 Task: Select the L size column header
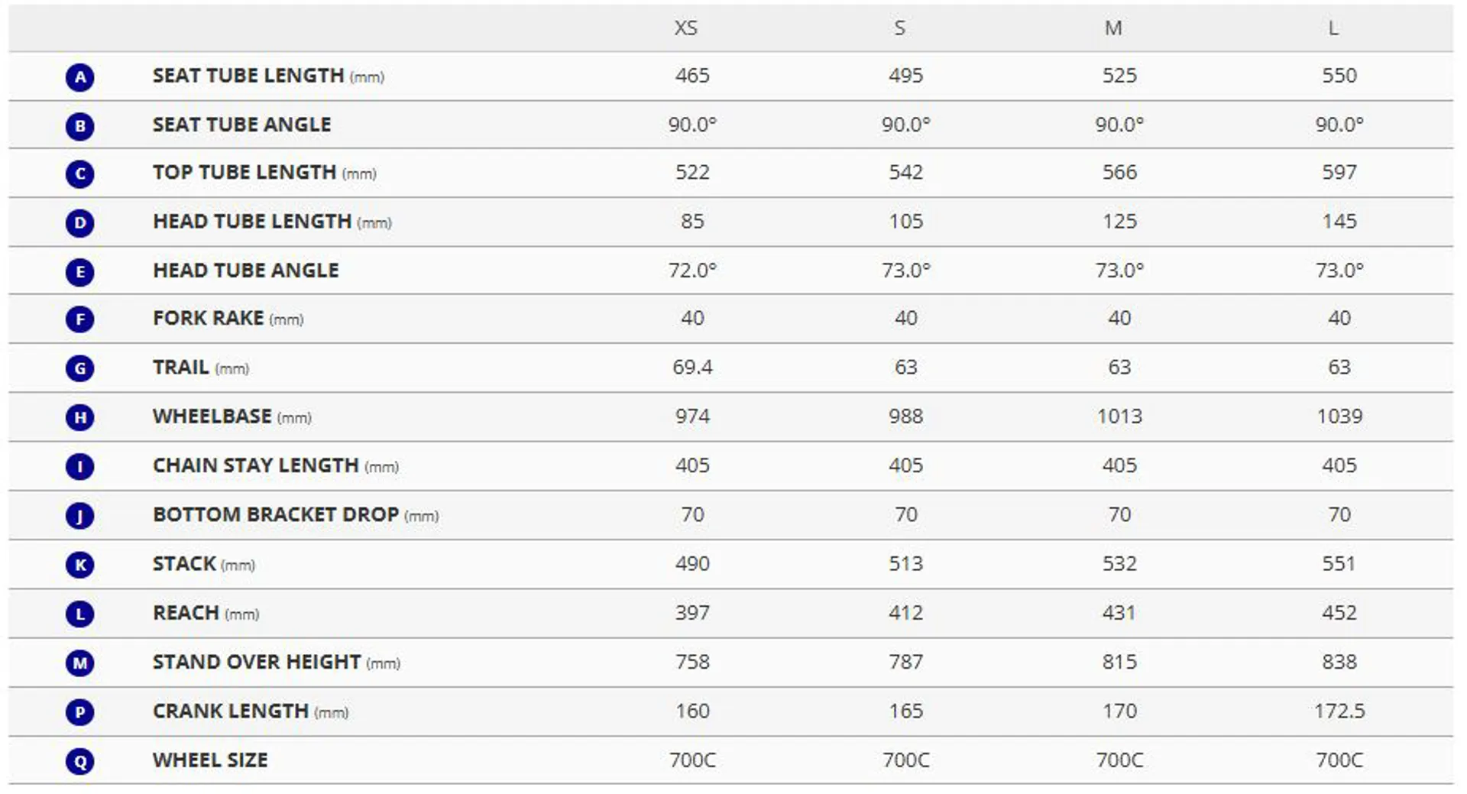coord(1333,28)
